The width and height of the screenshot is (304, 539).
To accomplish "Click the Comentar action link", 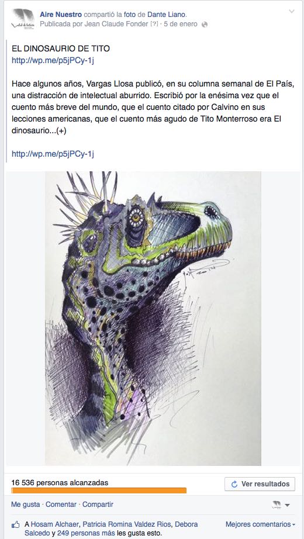I will click(61, 505).
